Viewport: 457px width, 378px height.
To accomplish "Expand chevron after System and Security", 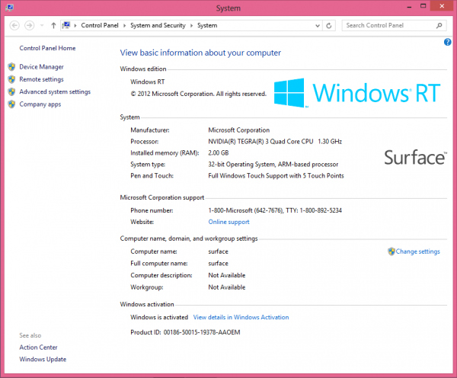I will point(191,26).
